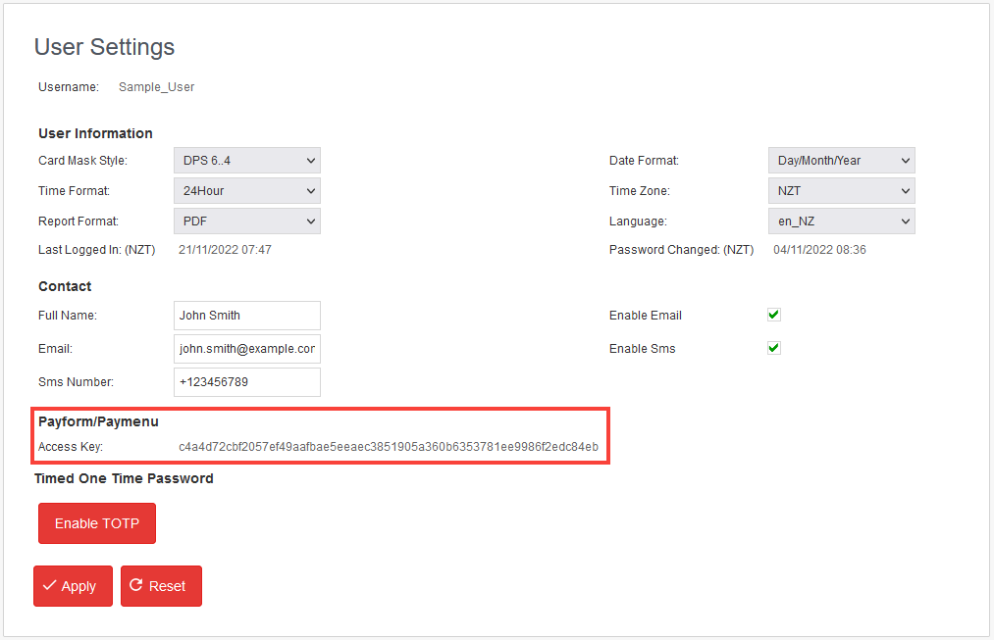
Task: Click the Full Name input field
Action: [x=246, y=316]
